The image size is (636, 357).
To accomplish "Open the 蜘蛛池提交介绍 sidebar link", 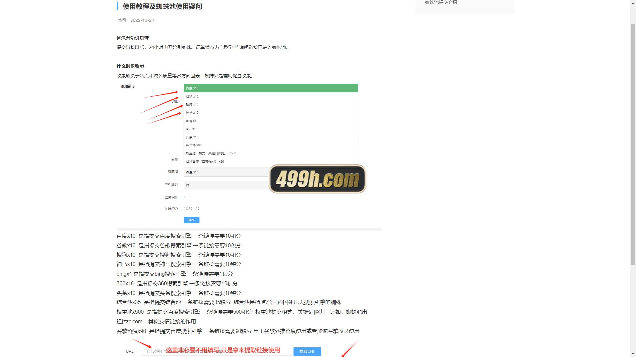I will coord(441,2).
